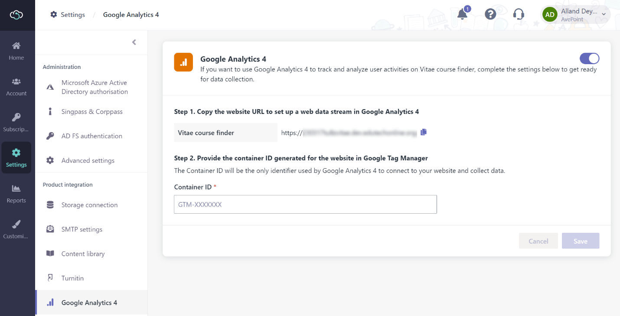The image size is (620, 316).
Task: Click the Google Analytics 4 breadcrumb
Action: point(131,15)
